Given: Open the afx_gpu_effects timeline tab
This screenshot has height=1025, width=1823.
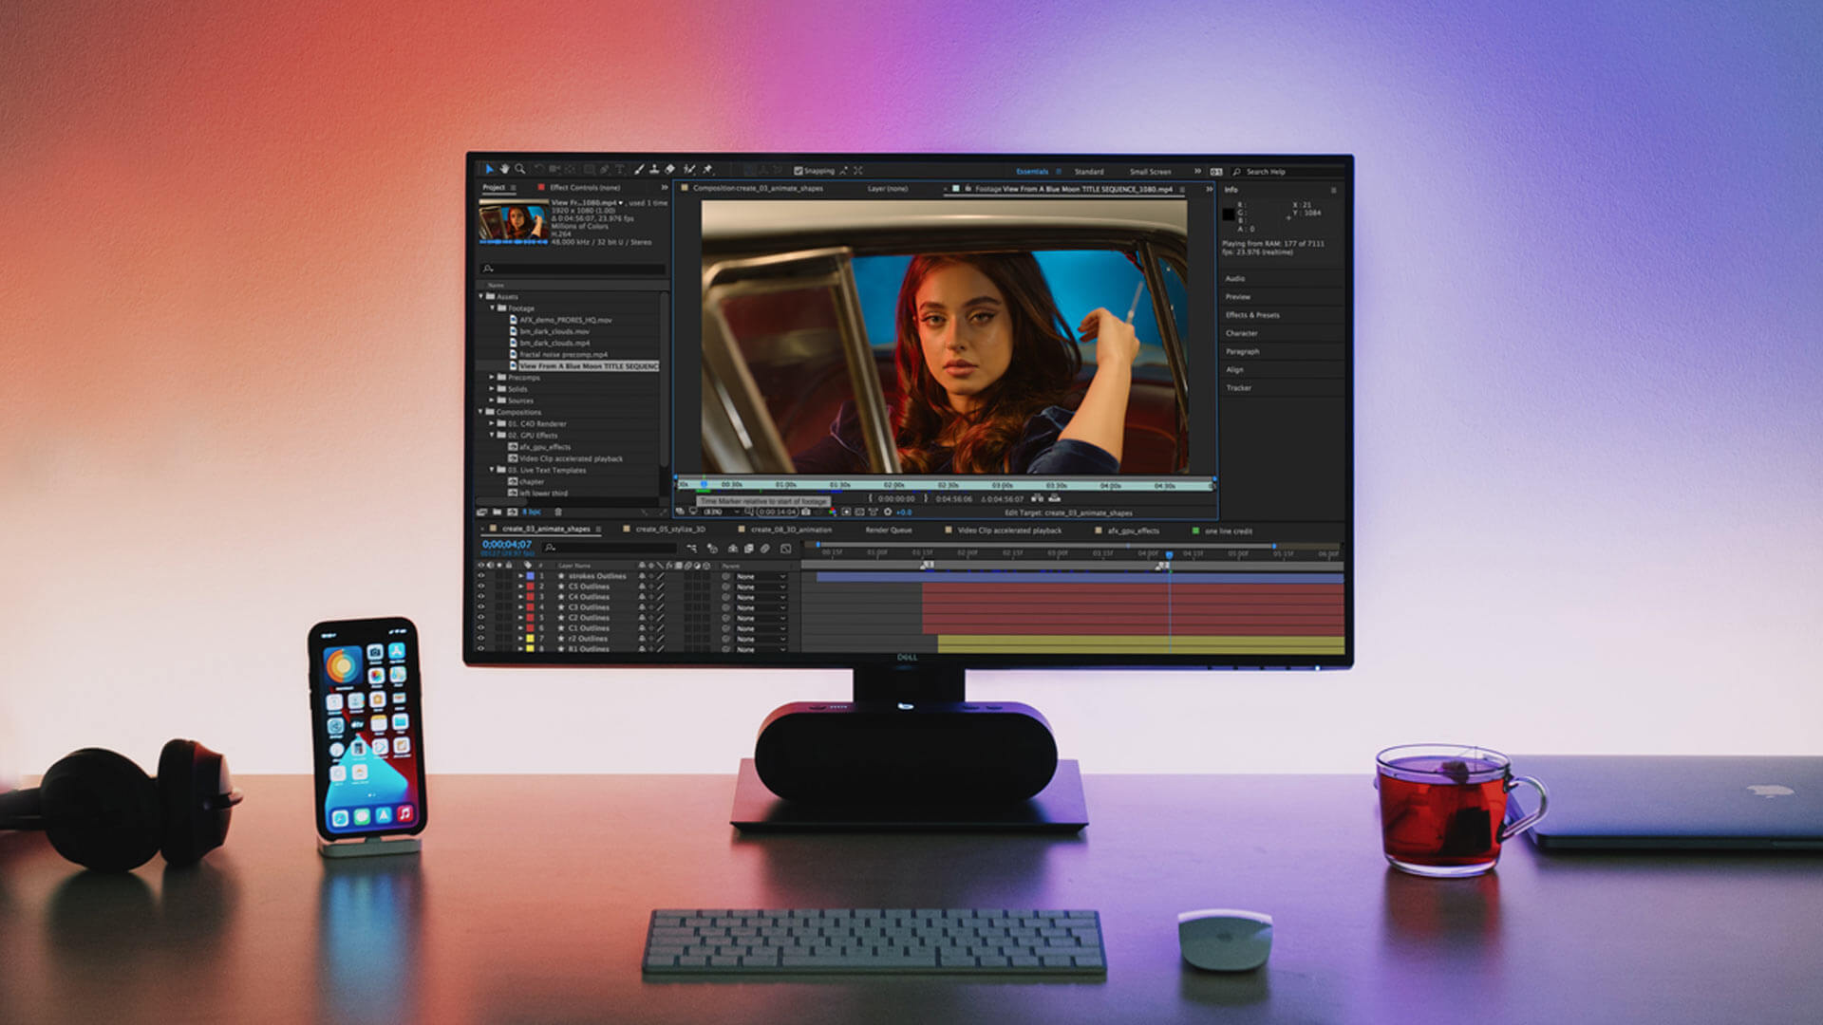Looking at the screenshot, I should click(1133, 531).
